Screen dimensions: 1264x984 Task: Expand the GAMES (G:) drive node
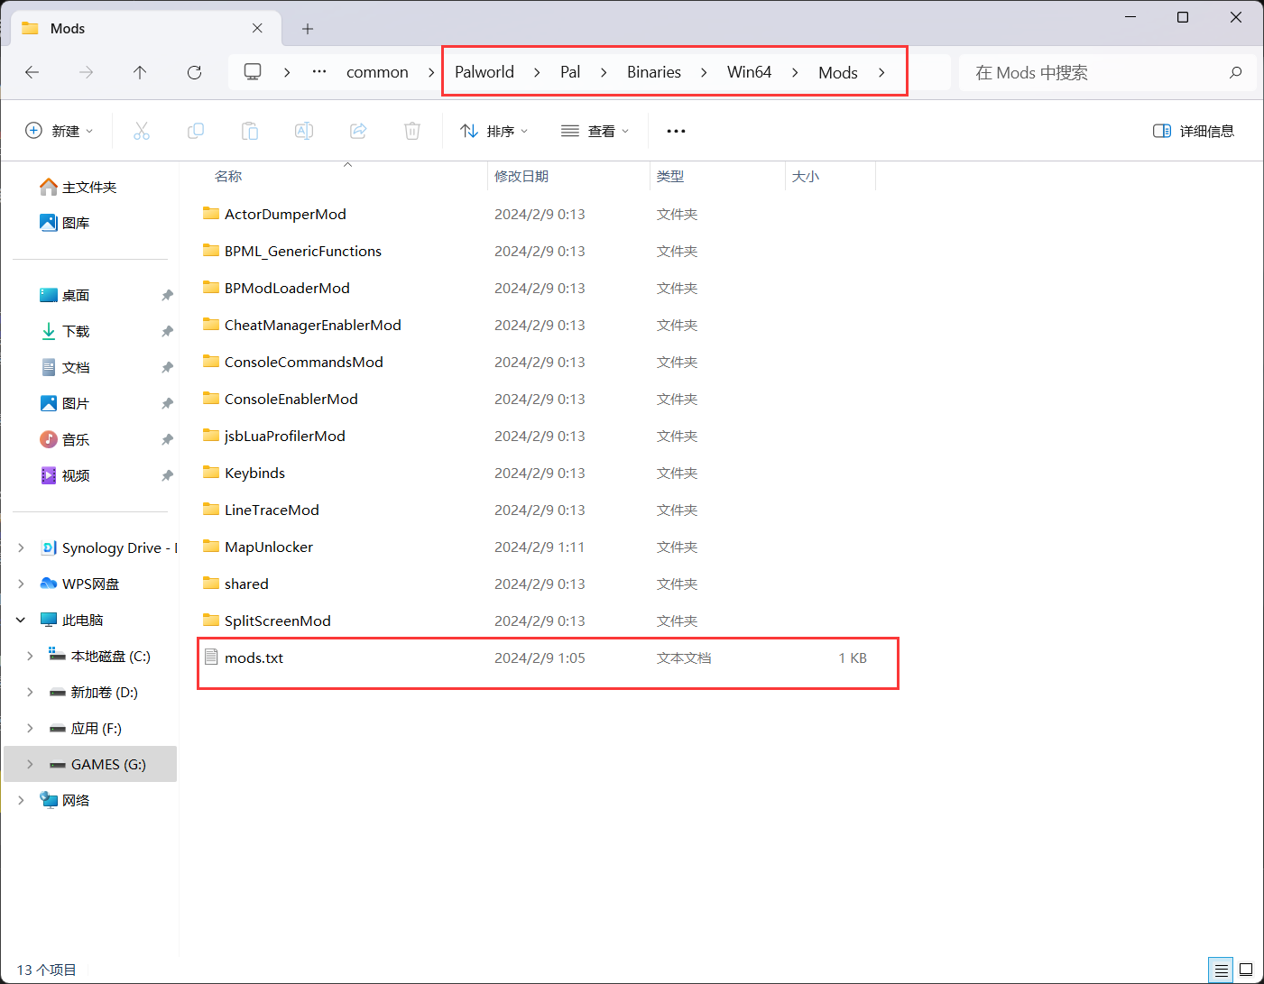pos(30,764)
